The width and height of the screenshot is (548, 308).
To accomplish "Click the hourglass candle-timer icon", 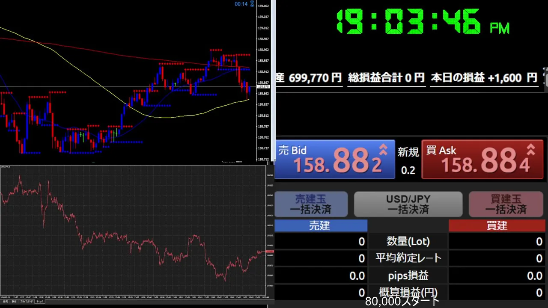I will pyautogui.click(x=252, y=4).
